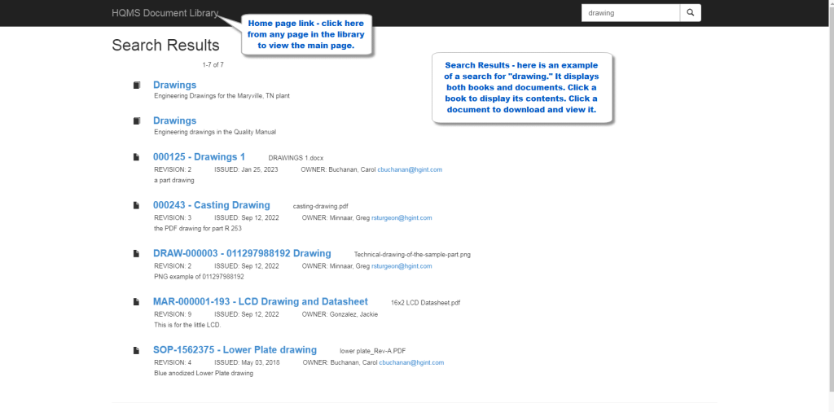Click the book icon beside Quality Manual Drawings
The height and width of the screenshot is (412, 834).
tap(137, 121)
